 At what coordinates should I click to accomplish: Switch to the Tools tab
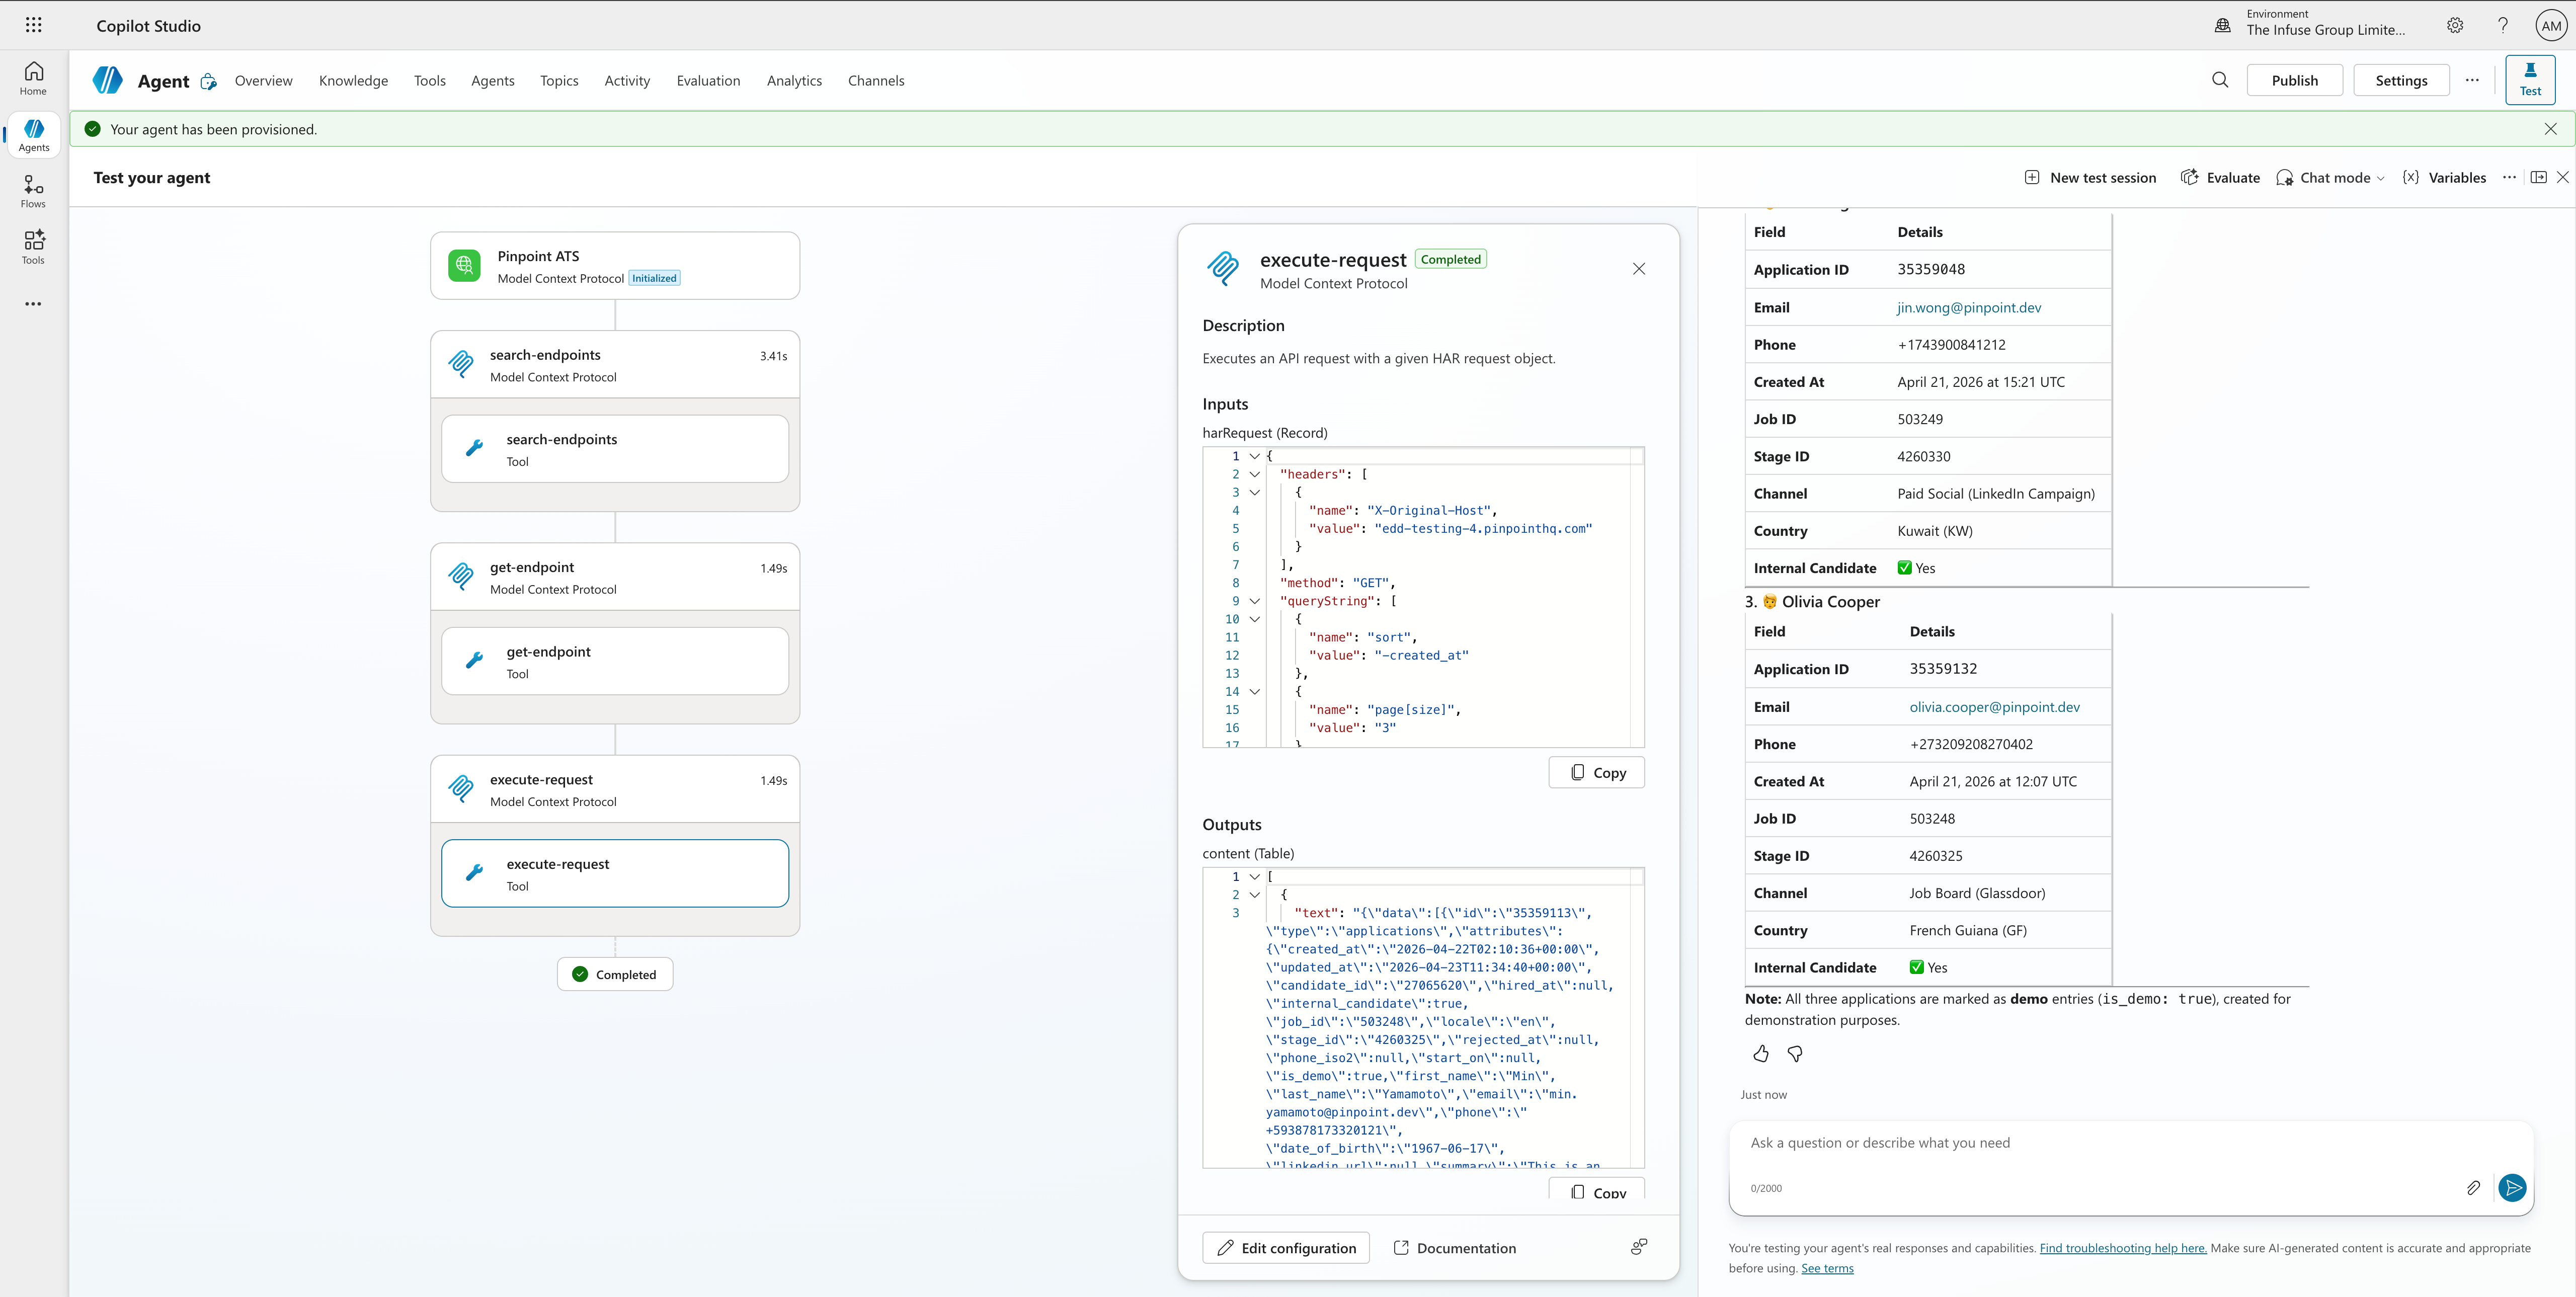pyautogui.click(x=430, y=81)
